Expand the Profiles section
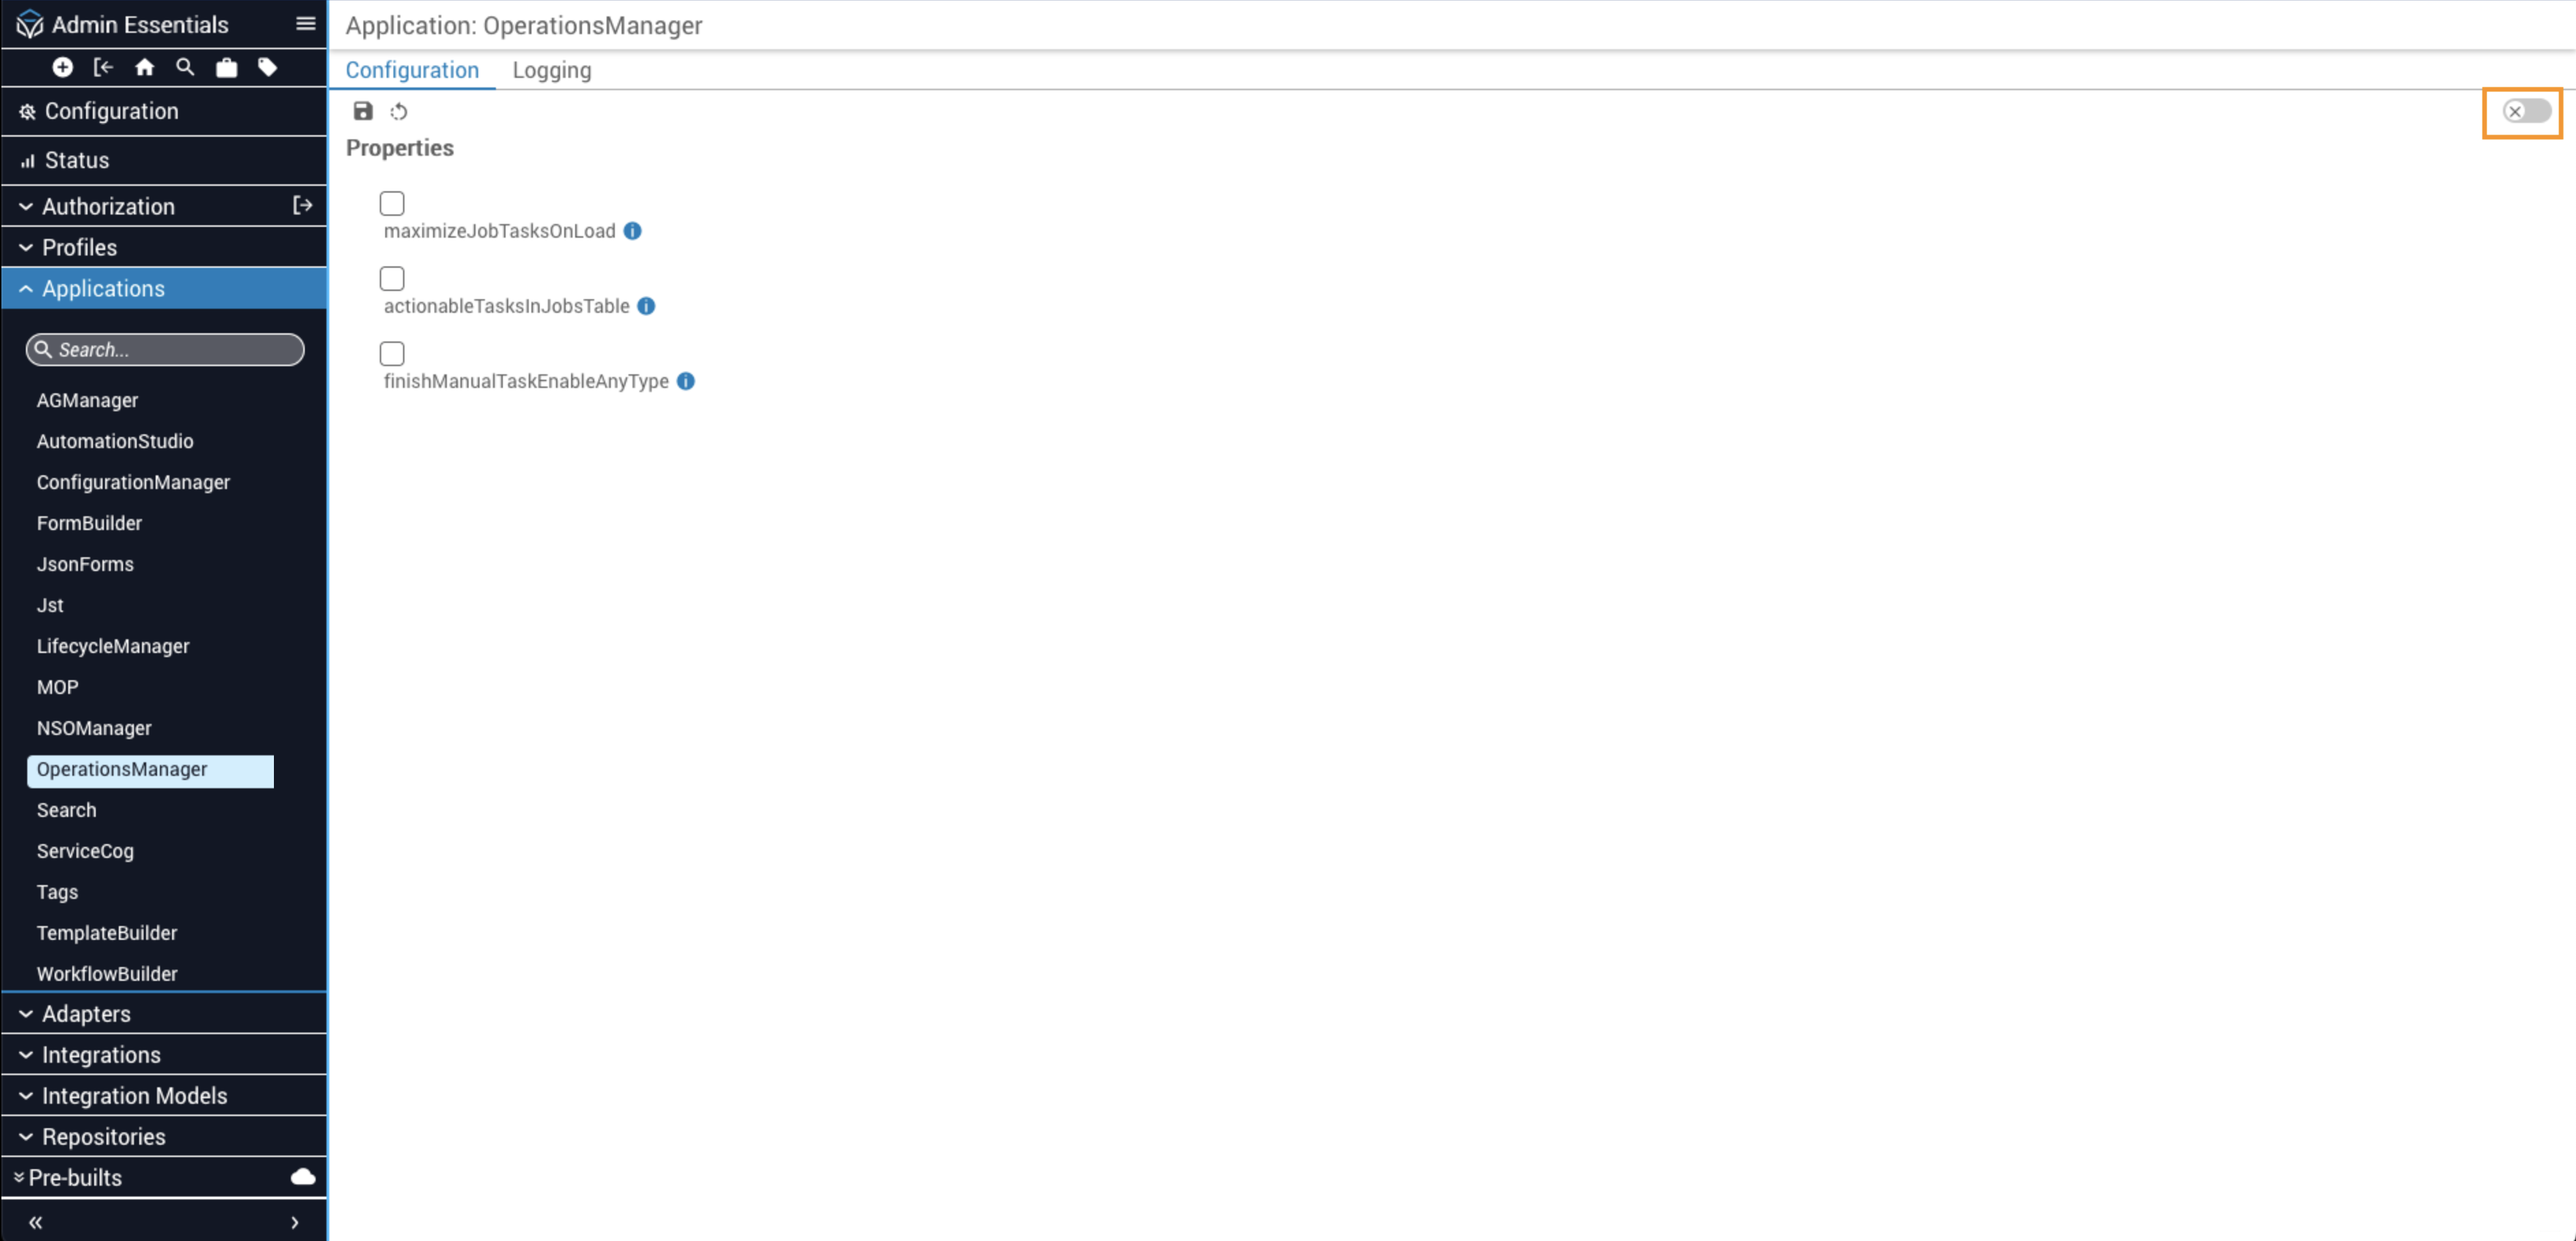This screenshot has width=2576, height=1241. coord(79,247)
